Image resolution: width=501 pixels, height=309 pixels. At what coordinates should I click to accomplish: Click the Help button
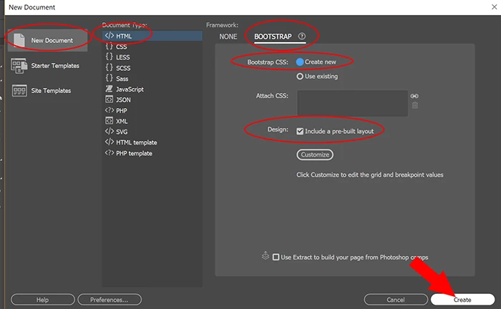[x=43, y=300]
